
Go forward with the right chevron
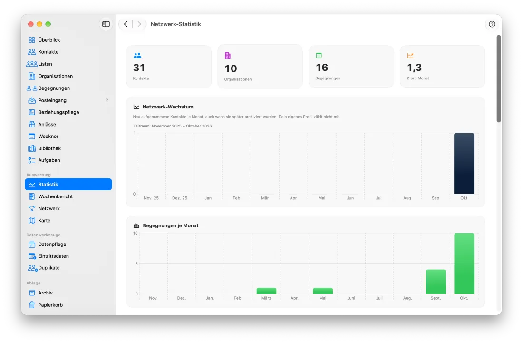click(139, 24)
